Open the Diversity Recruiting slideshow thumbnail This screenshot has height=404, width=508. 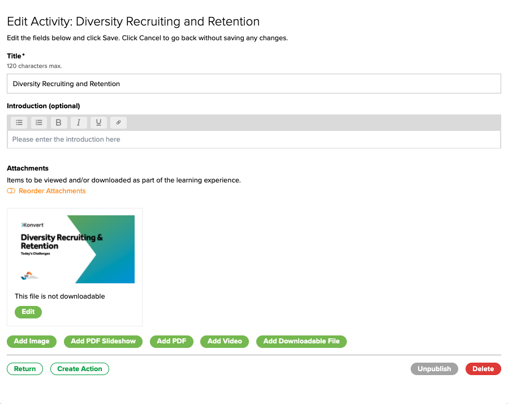point(75,249)
